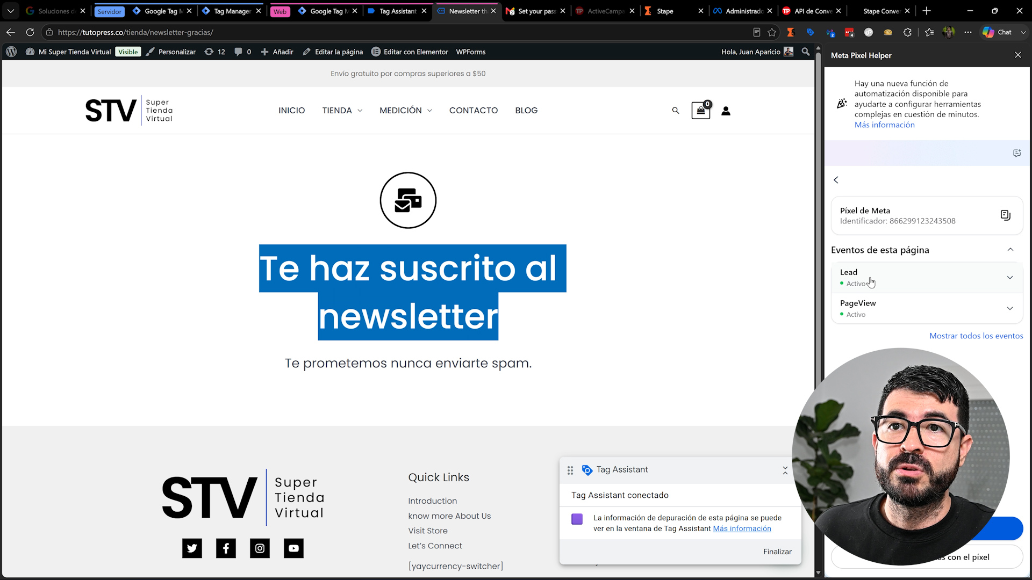Toggle the Web tab group label
The image size is (1032, 580).
[279, 11]
